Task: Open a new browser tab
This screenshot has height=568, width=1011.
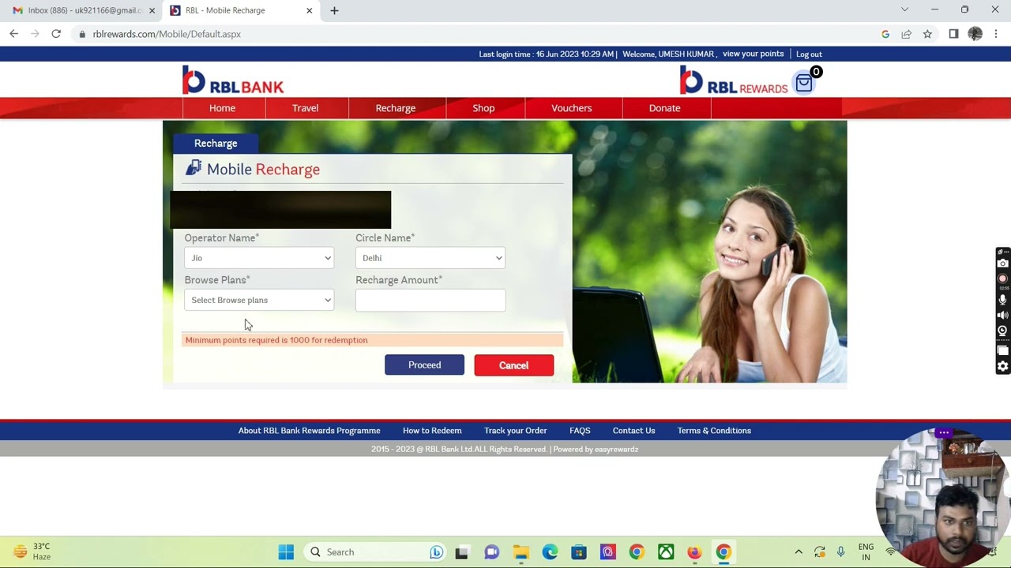Action: click(334, 10)
